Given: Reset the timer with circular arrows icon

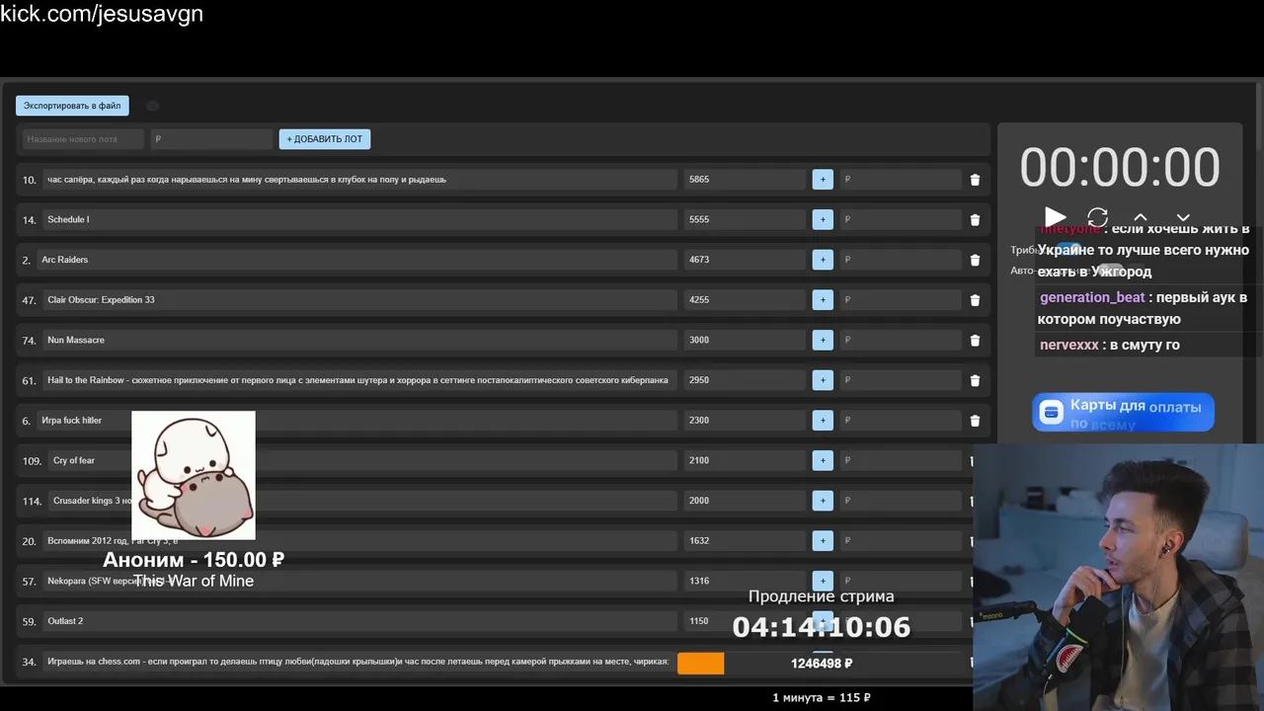Looking at the screenshot, I should pos(1097,217).
